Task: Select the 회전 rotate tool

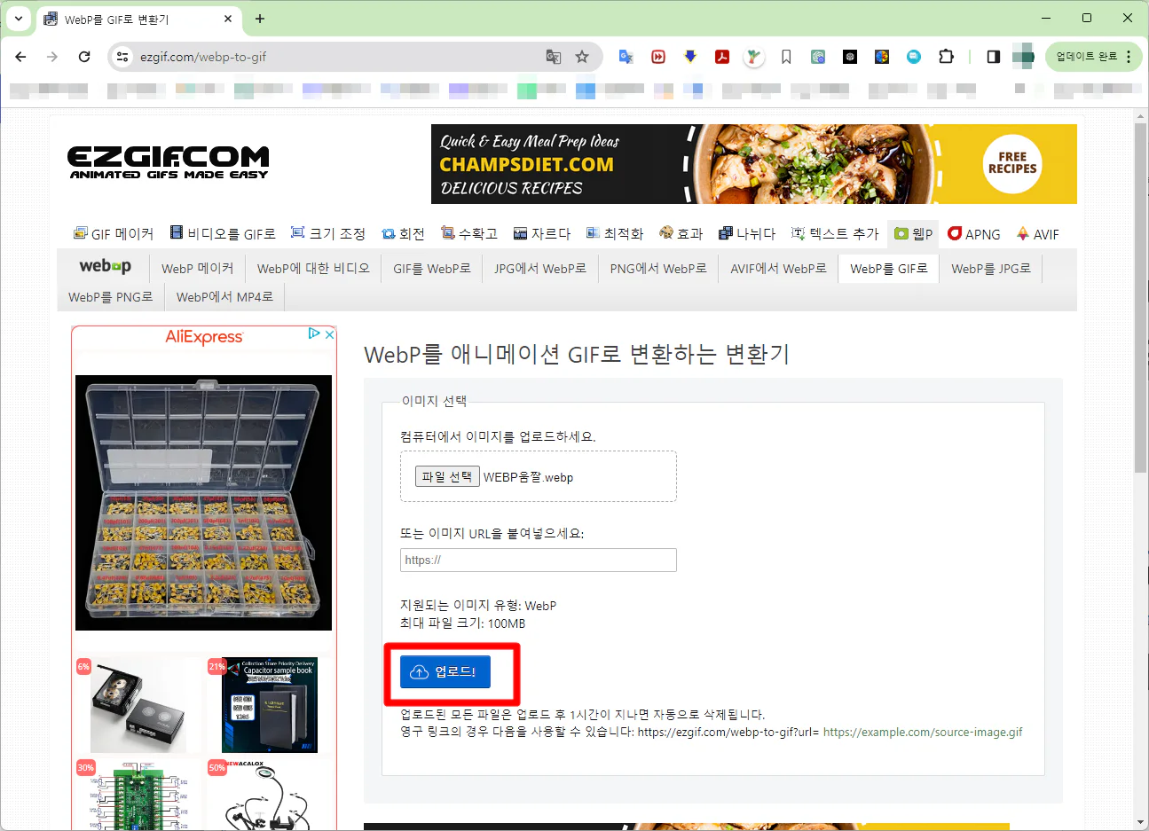Action: (403, 234)
